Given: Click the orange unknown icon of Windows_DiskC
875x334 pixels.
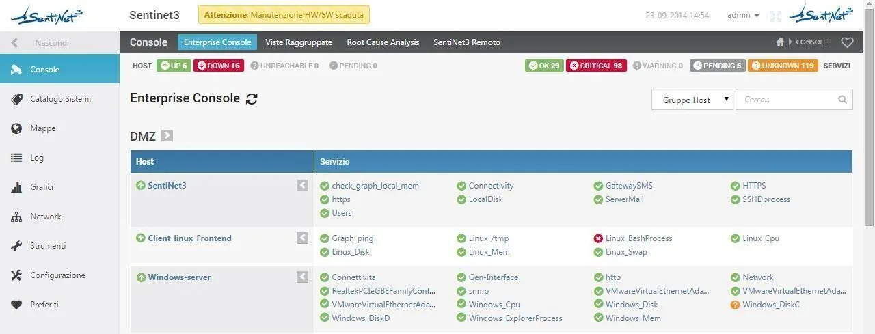Looking at the screenshot, I should pos(735,305).
